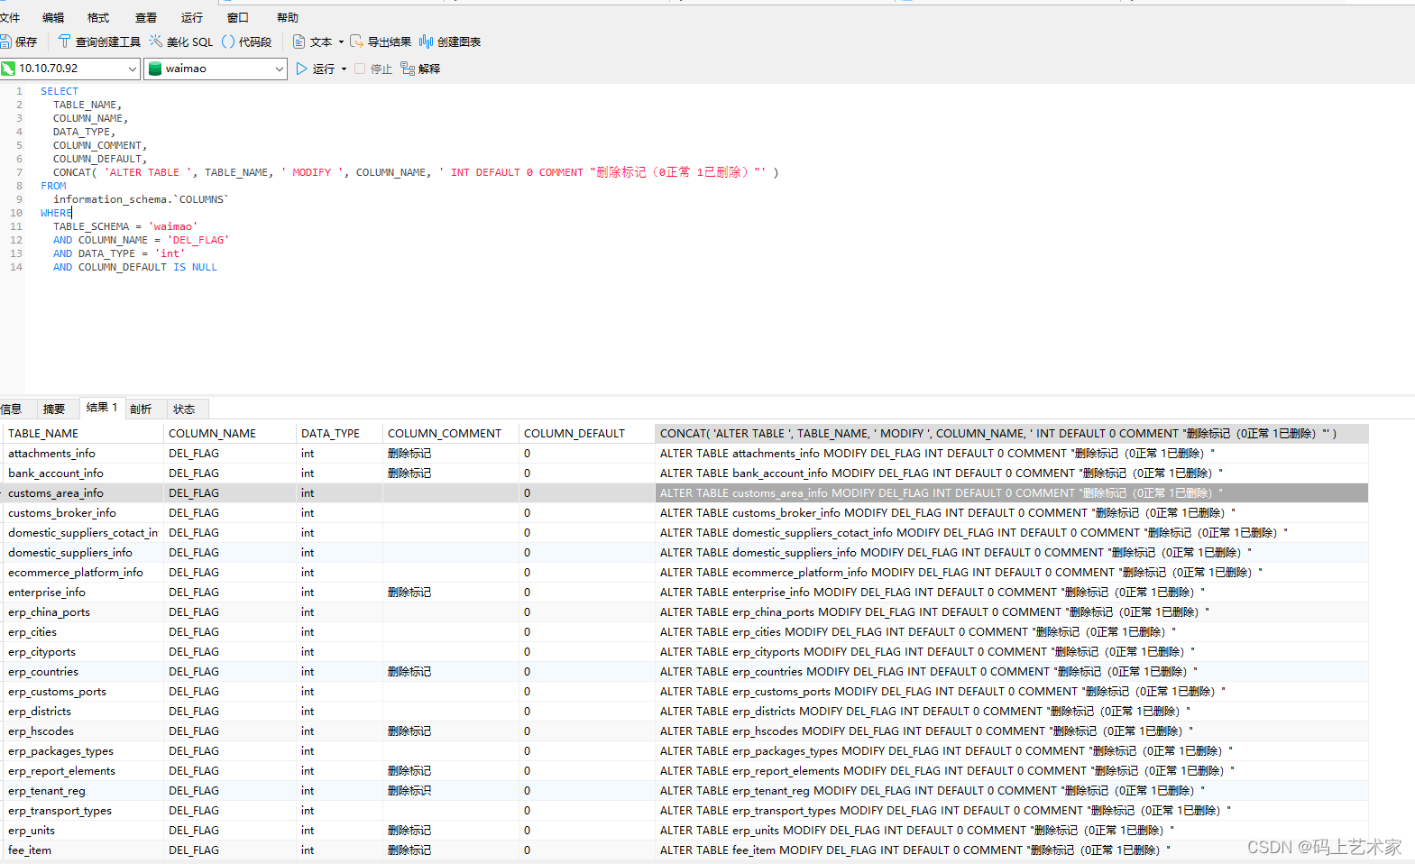Click the DATA_TYPE column header

(x=340, y=433)
